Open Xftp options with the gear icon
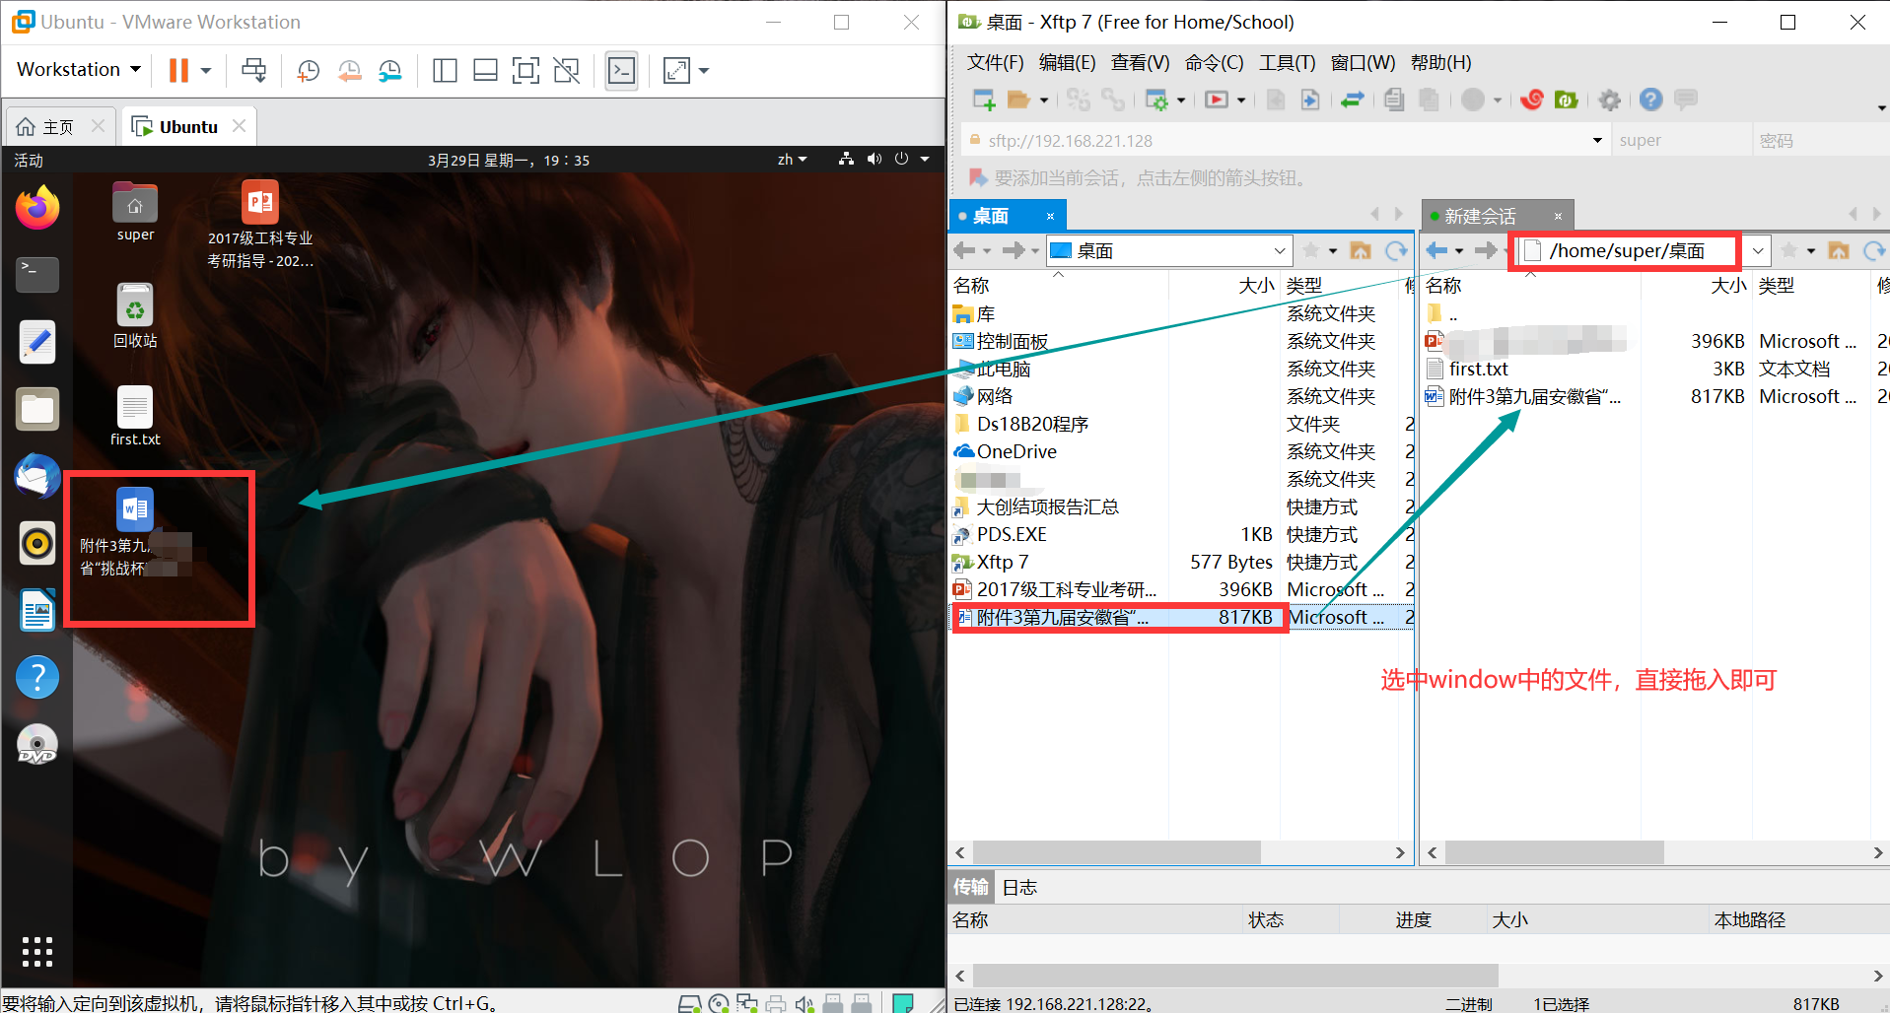The height and width of the screenshot is (1013, 1890). coord(1609,100)
